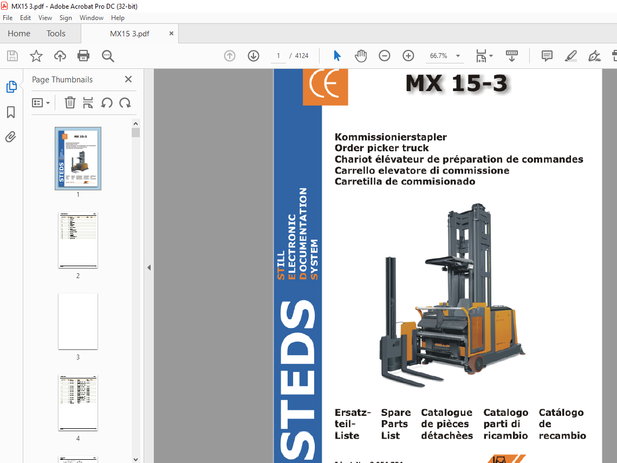The width and height of the screenshot is (617, 463).
Task: Open the sign document pen tool
Action: point(594,56)
